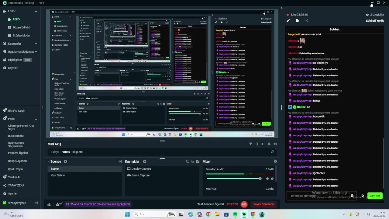Toggle mute event alerts in Mini Akış

pyautogui.click(x=269, y=144)
